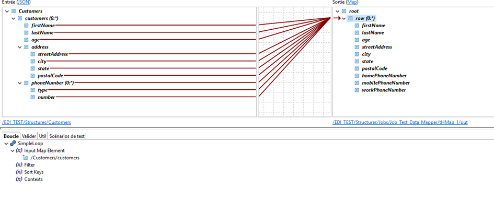This screenshot has height=200, width=494.
Task: Select the SimpleLoop icon
Action: tap(13, 144)
